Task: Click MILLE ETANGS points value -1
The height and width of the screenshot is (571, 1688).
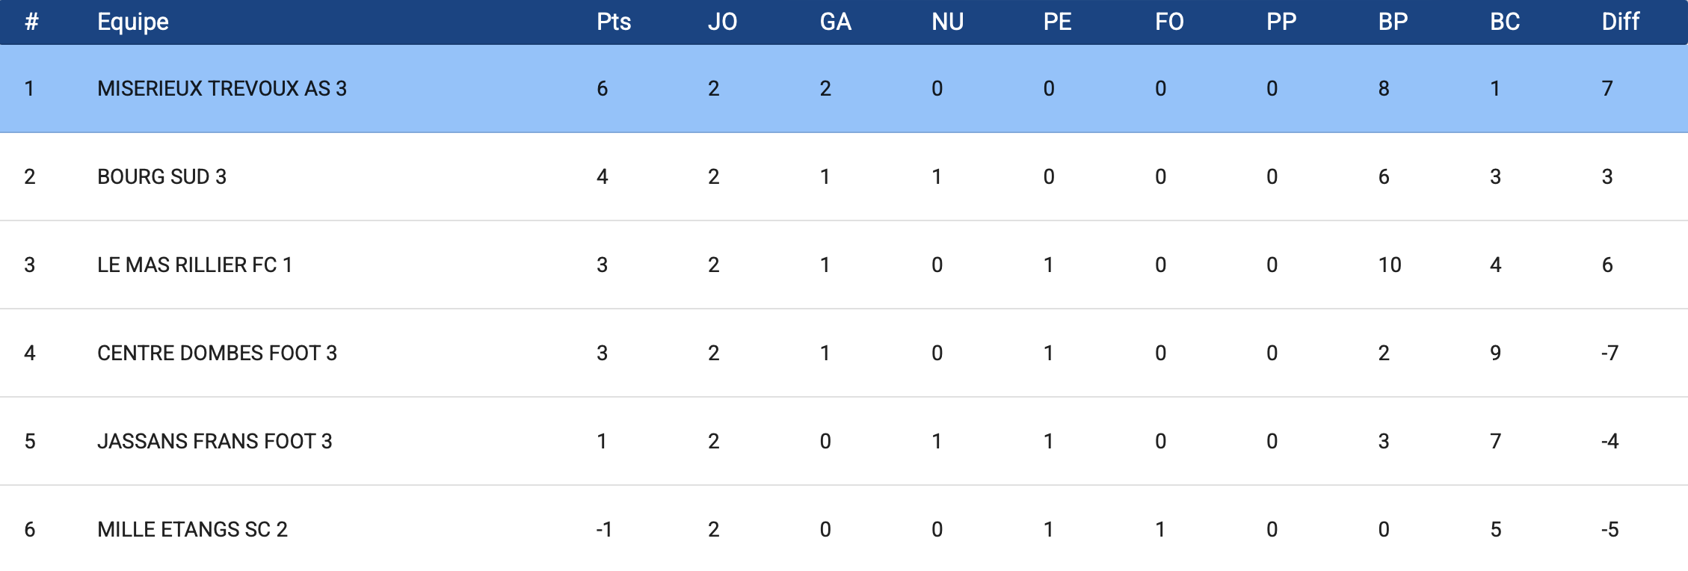Action: pos(604,529)
